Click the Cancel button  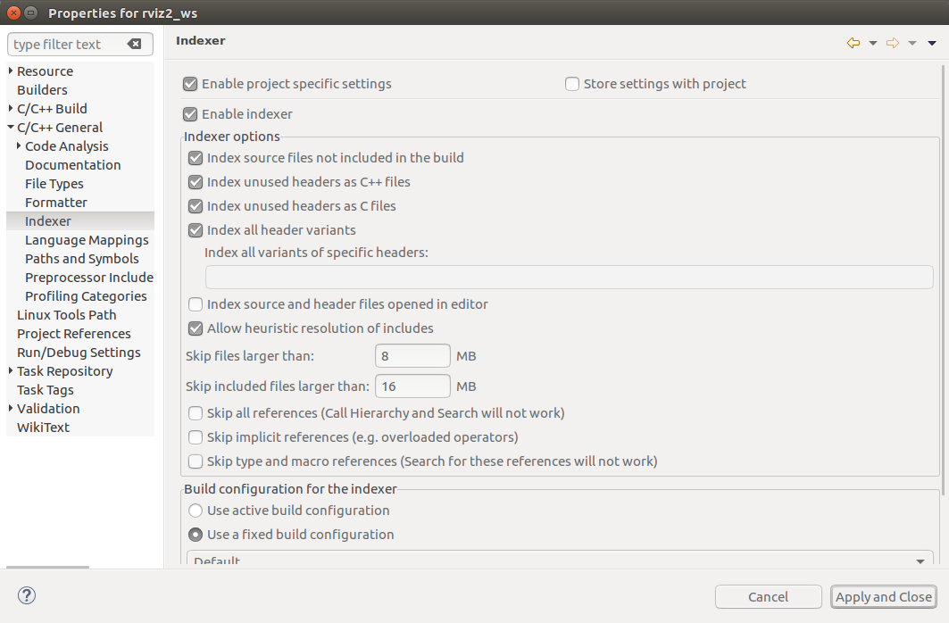click(x=768, y=597)
